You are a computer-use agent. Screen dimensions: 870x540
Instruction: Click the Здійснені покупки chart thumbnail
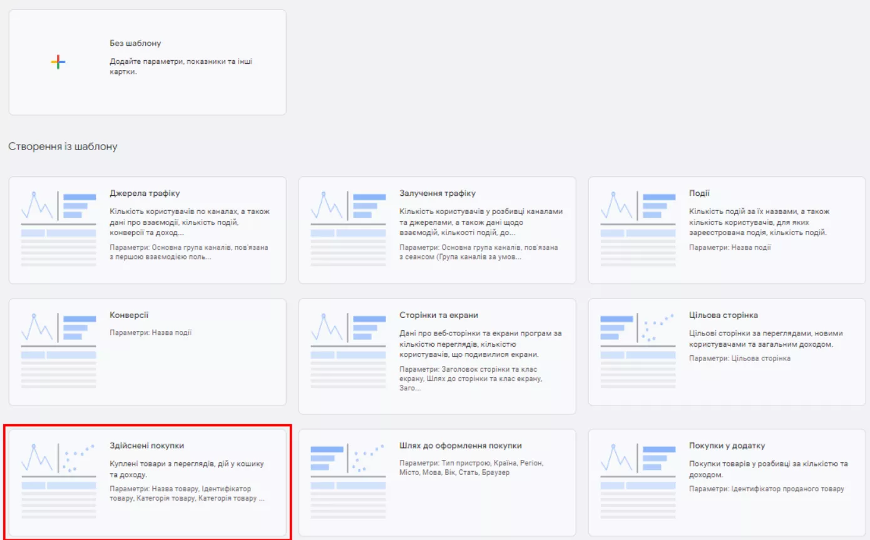click(x=58, y=481)
